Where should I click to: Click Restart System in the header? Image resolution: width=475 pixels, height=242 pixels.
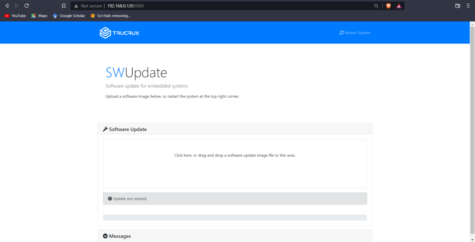355,32
